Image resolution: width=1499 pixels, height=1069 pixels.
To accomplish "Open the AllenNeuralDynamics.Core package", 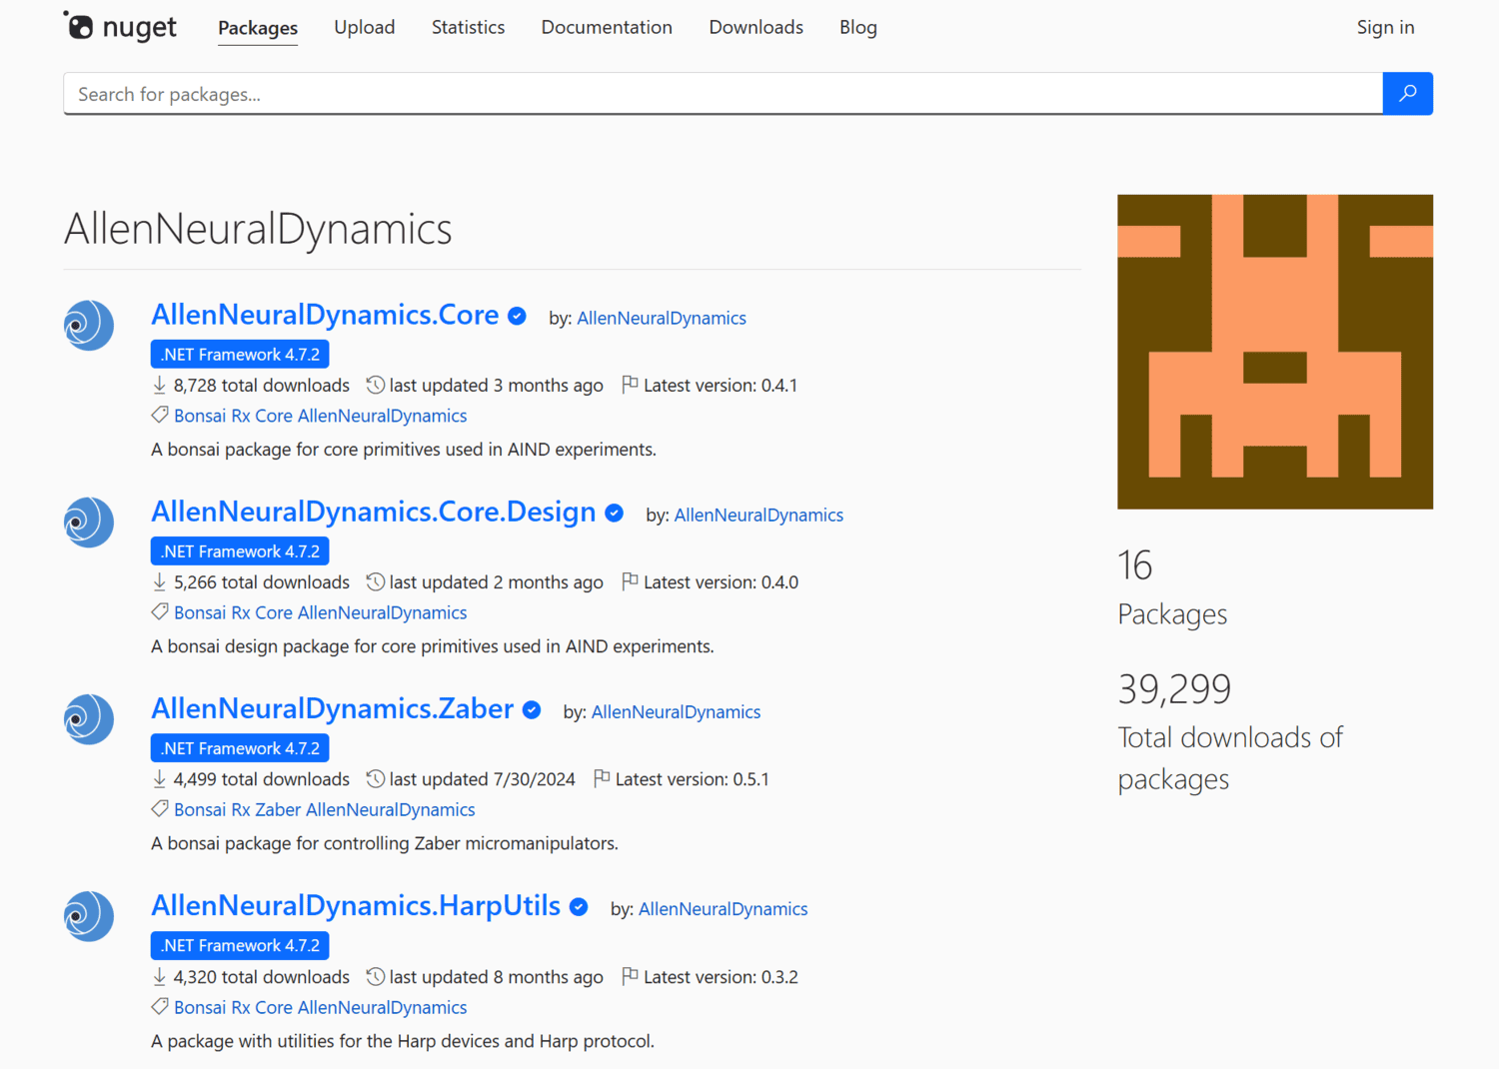I will pyautogui.click(x=325, y=315).
